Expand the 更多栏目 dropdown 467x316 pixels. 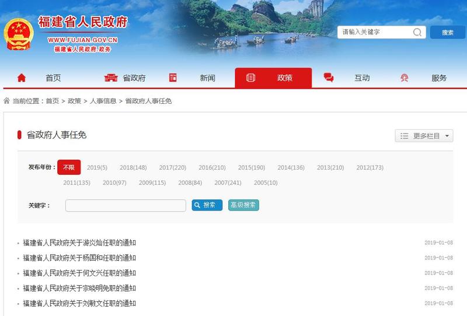click(424, 136)
